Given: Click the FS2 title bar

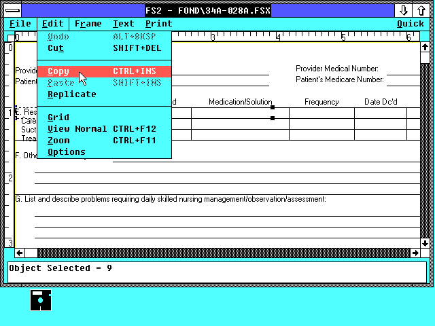Looking at the screenshot, I should pyautogui.click(x=208, y=11).
